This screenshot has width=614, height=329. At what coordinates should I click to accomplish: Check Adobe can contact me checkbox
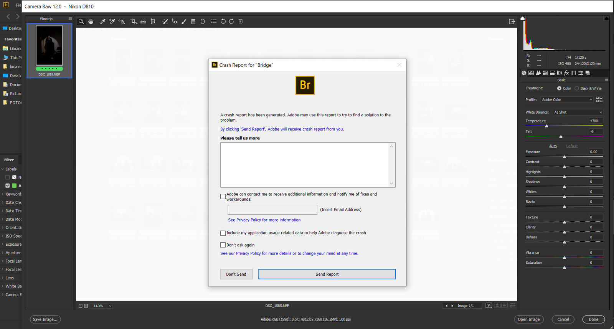coord(223,197)
